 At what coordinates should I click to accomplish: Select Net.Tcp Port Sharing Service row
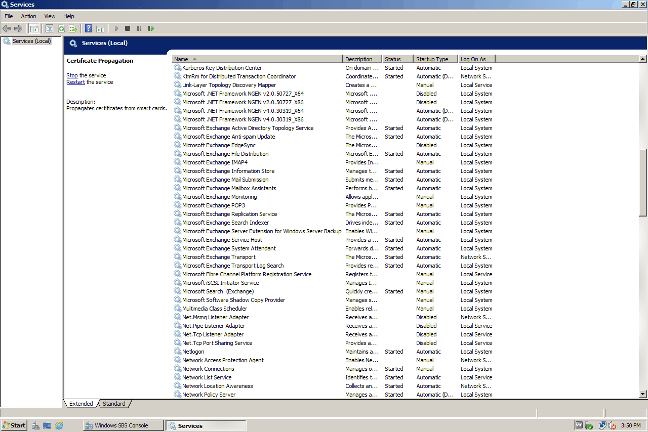[x=333, y=343]
